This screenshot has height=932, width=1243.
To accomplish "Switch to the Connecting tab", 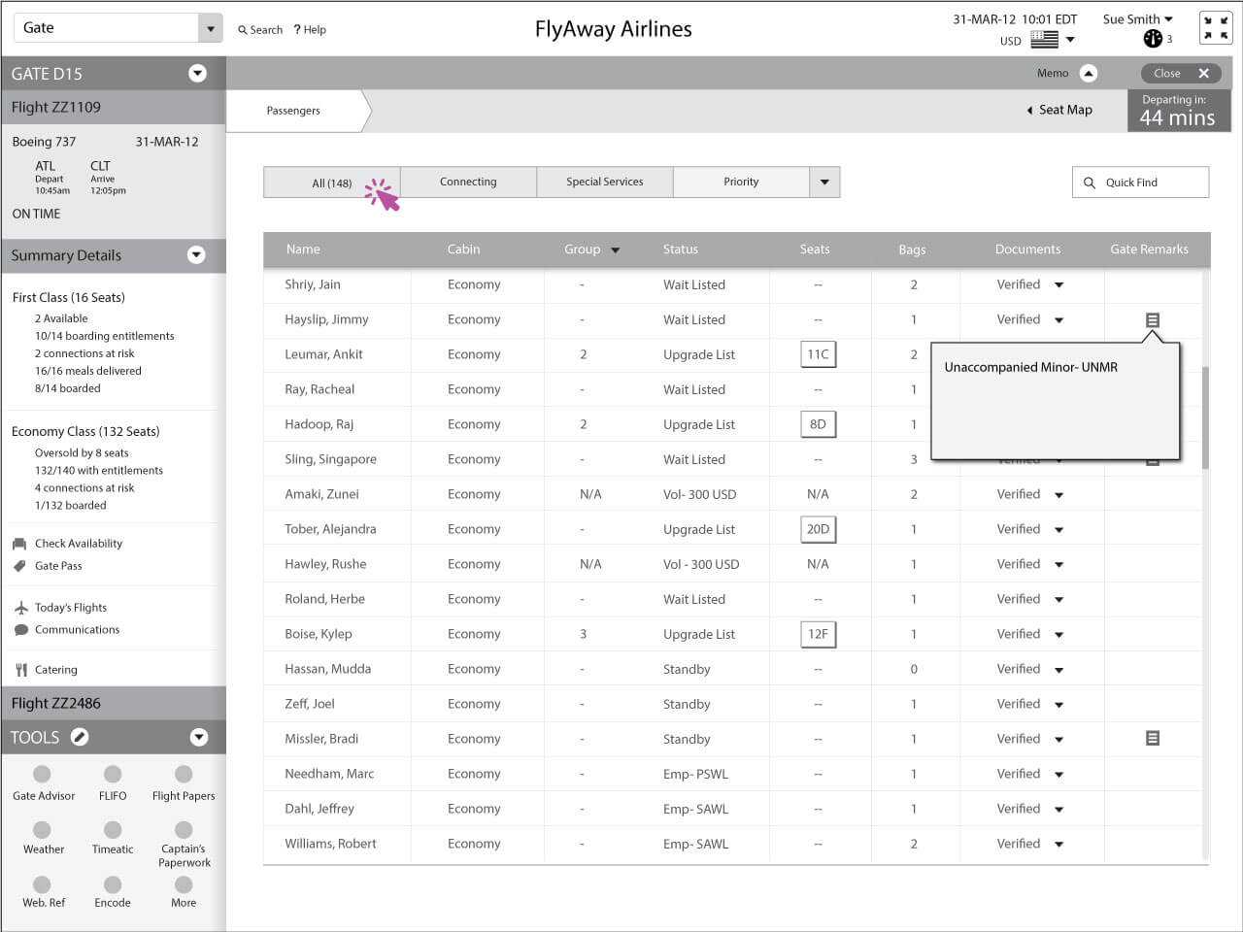I will click(468, 183).
